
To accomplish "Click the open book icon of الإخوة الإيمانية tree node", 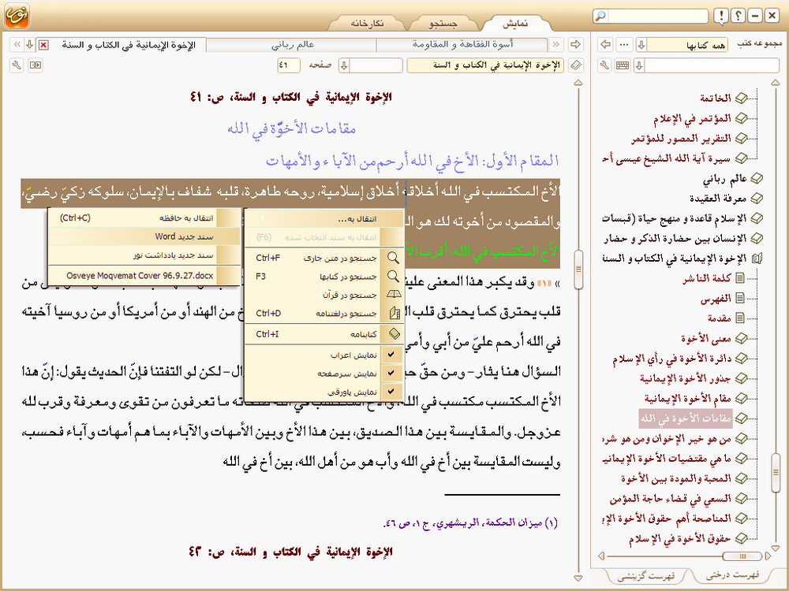I will pos(757,258).
